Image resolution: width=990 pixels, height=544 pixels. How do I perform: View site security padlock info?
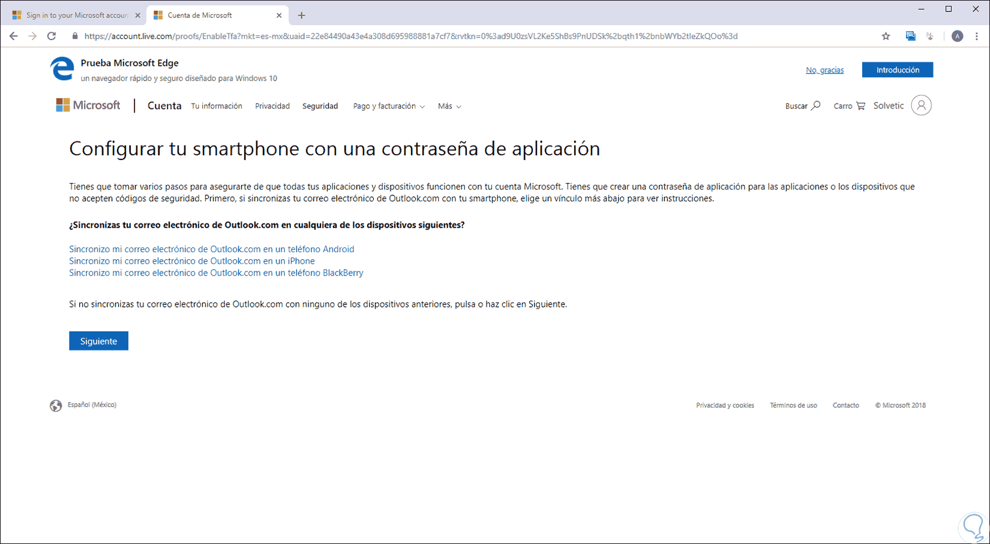pos(75,36)
